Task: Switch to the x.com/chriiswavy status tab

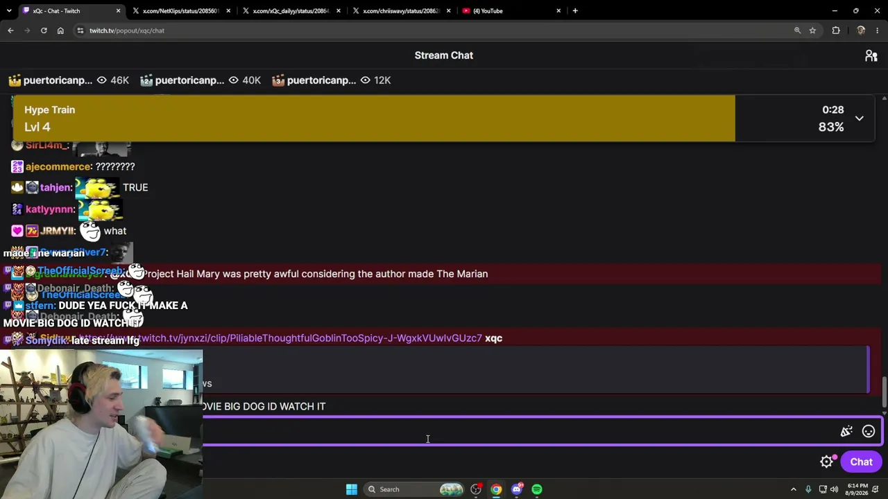Action: click(x=402, y=11)
